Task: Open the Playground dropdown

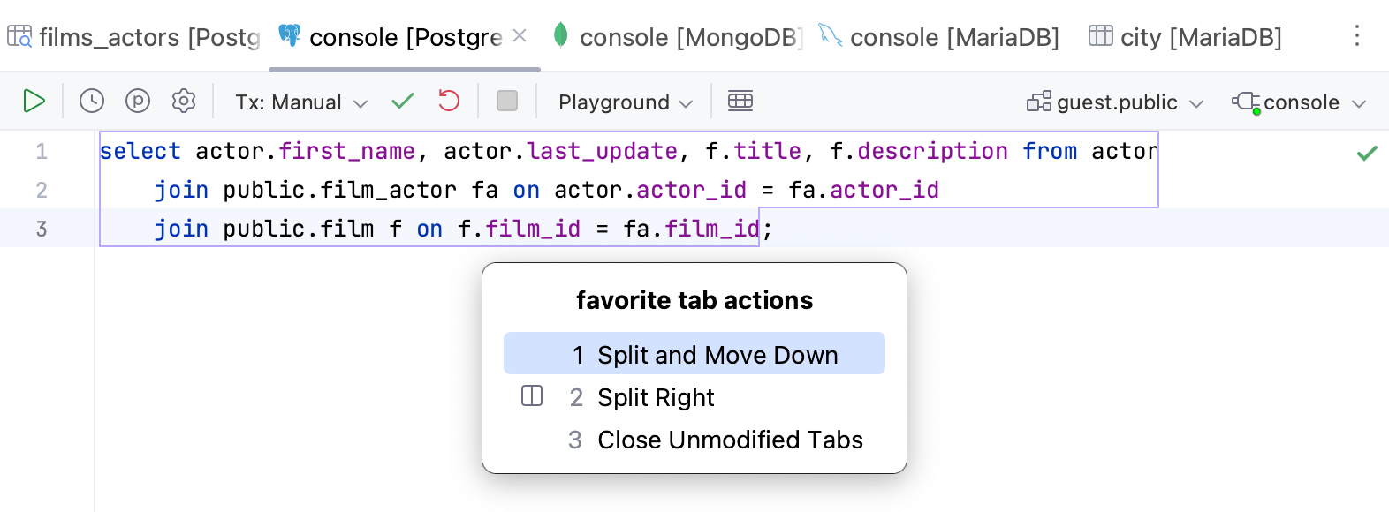Action: pyautogui.click(x=621, y=102)
